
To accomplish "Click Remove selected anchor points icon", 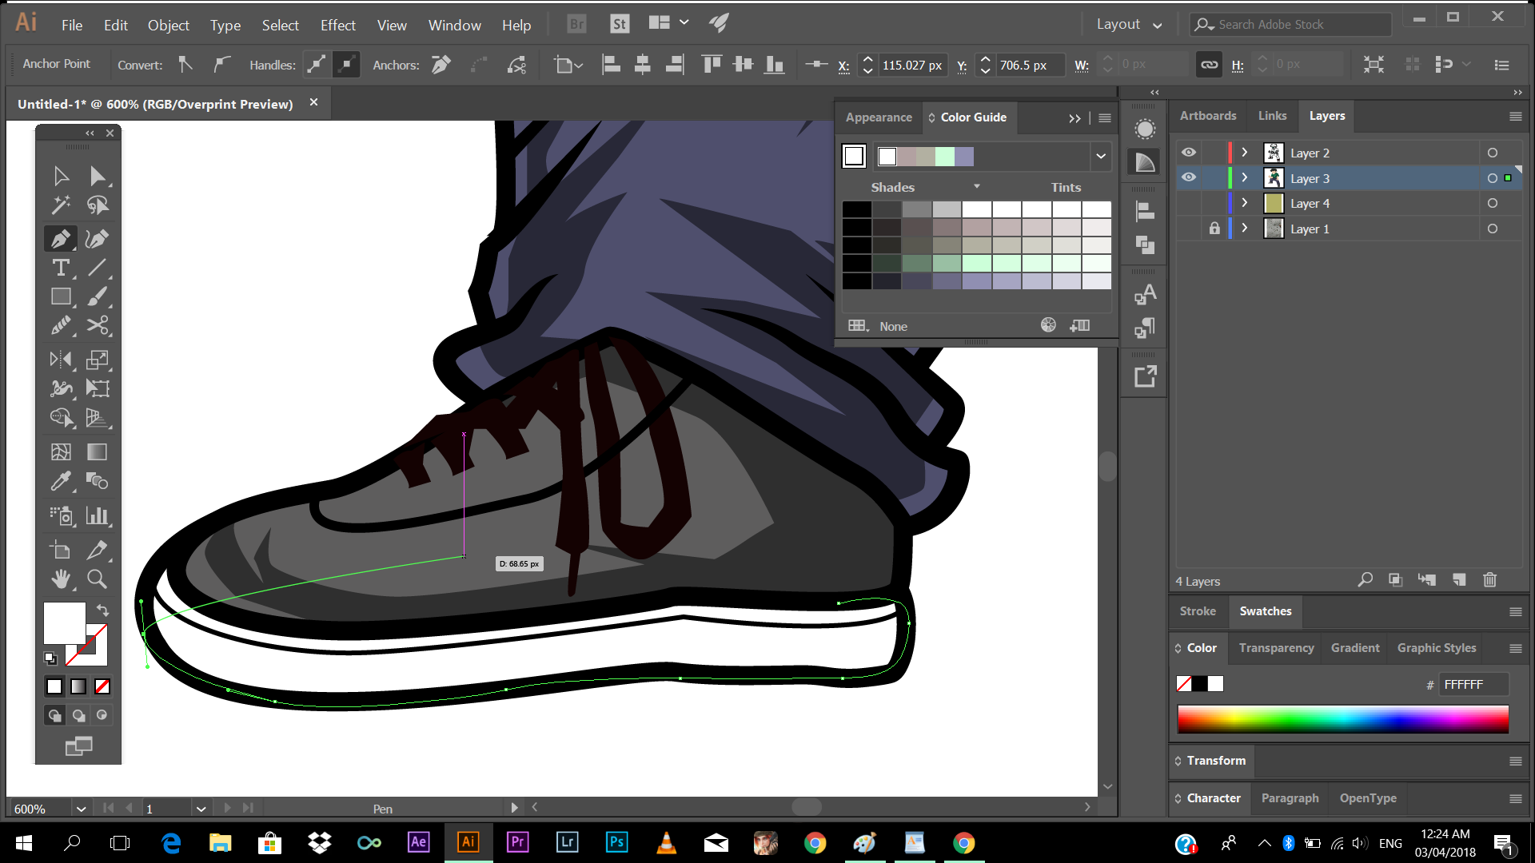I will click(x=441, y=65).
